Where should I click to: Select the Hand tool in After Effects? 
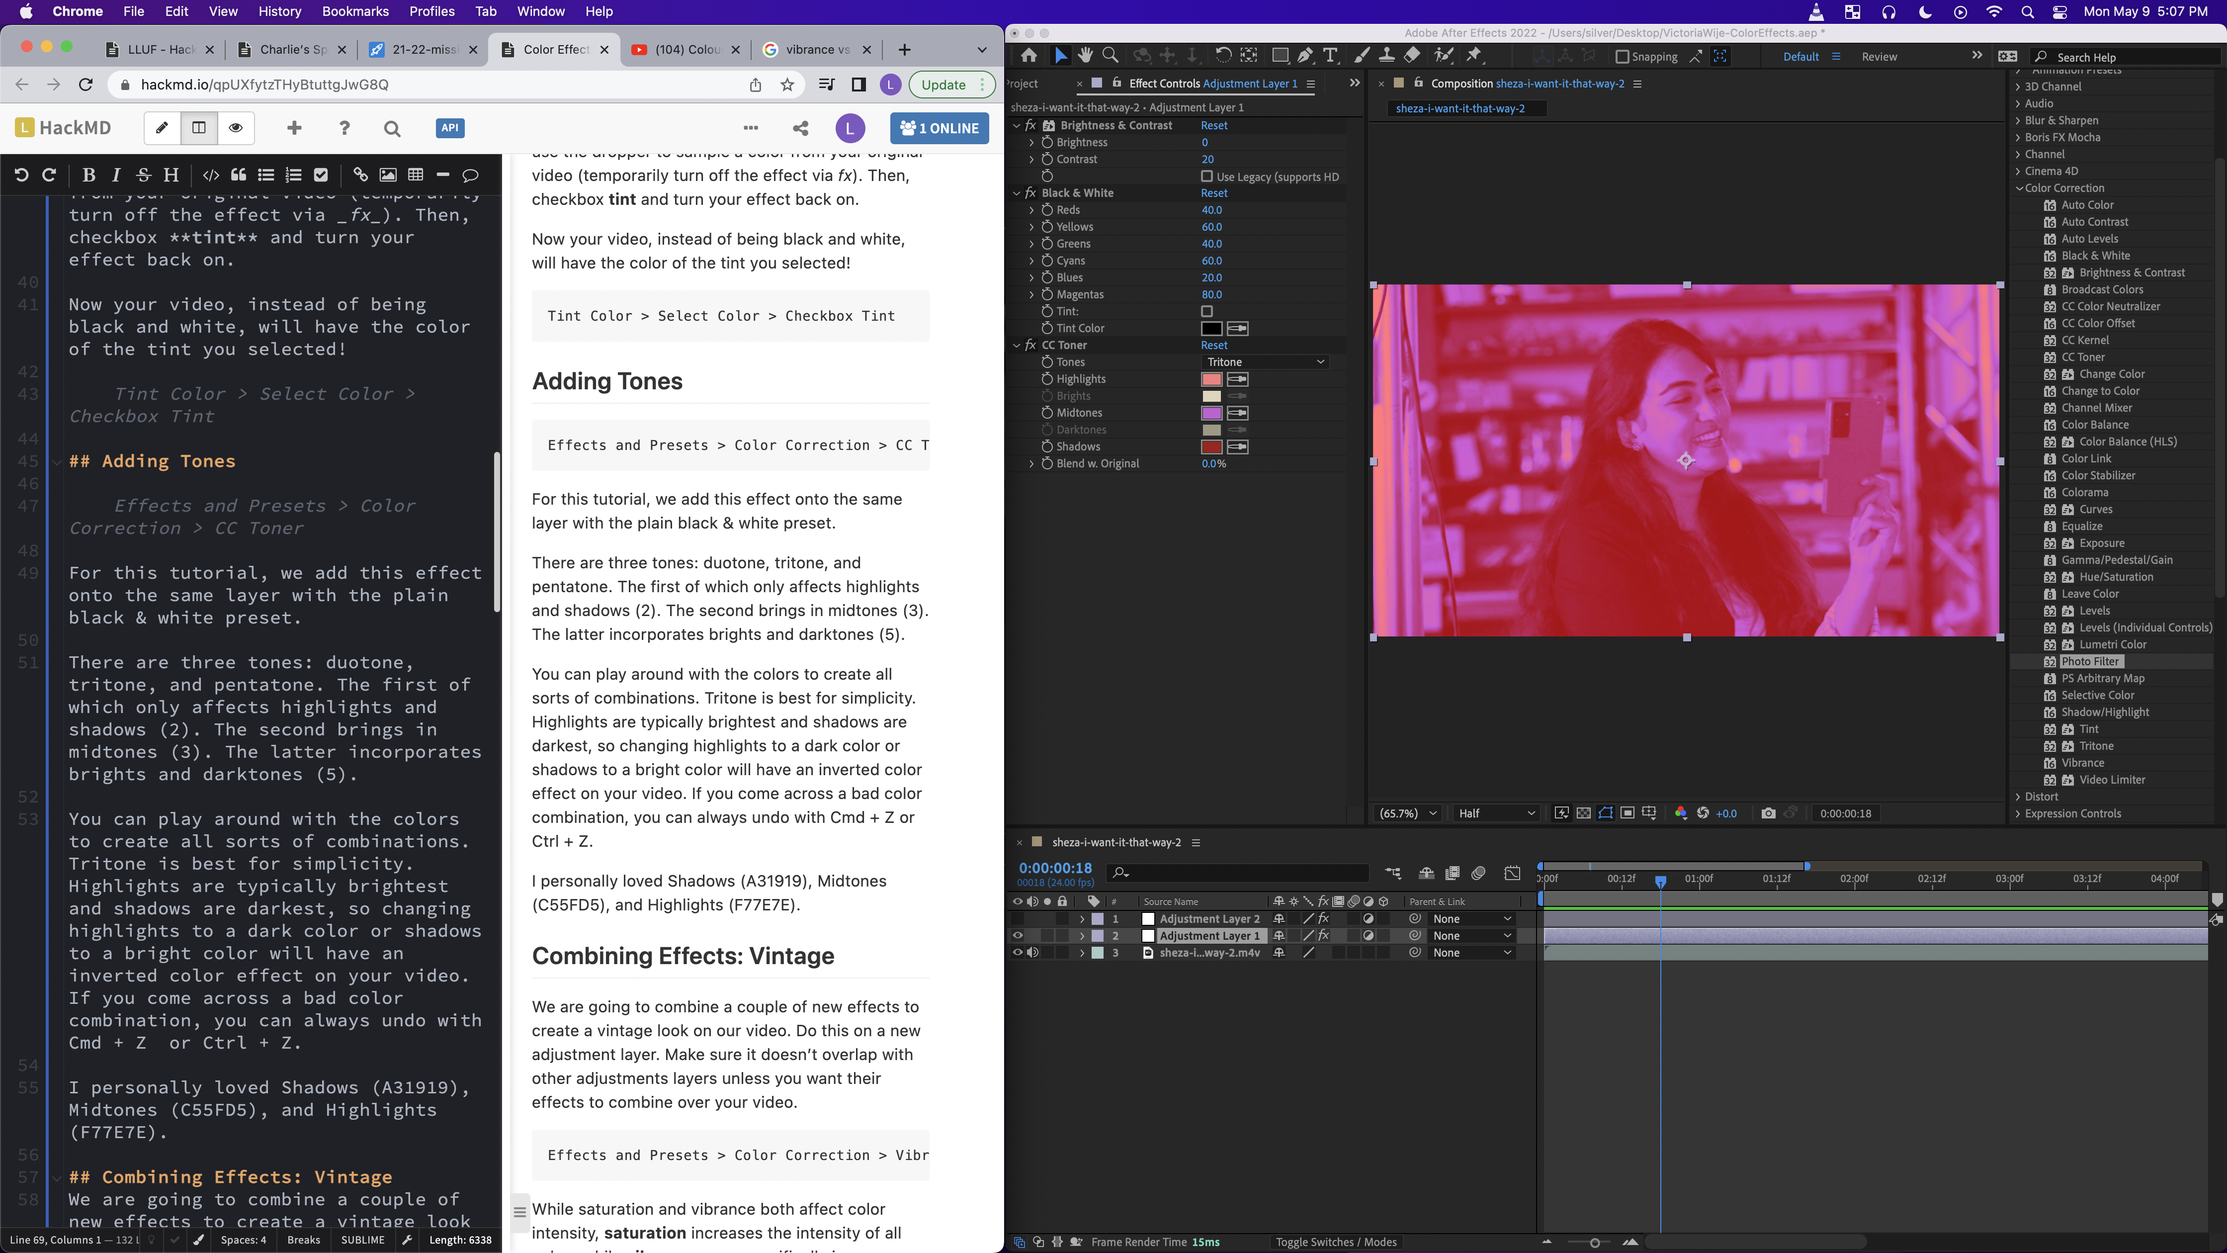coord(1085,56)
